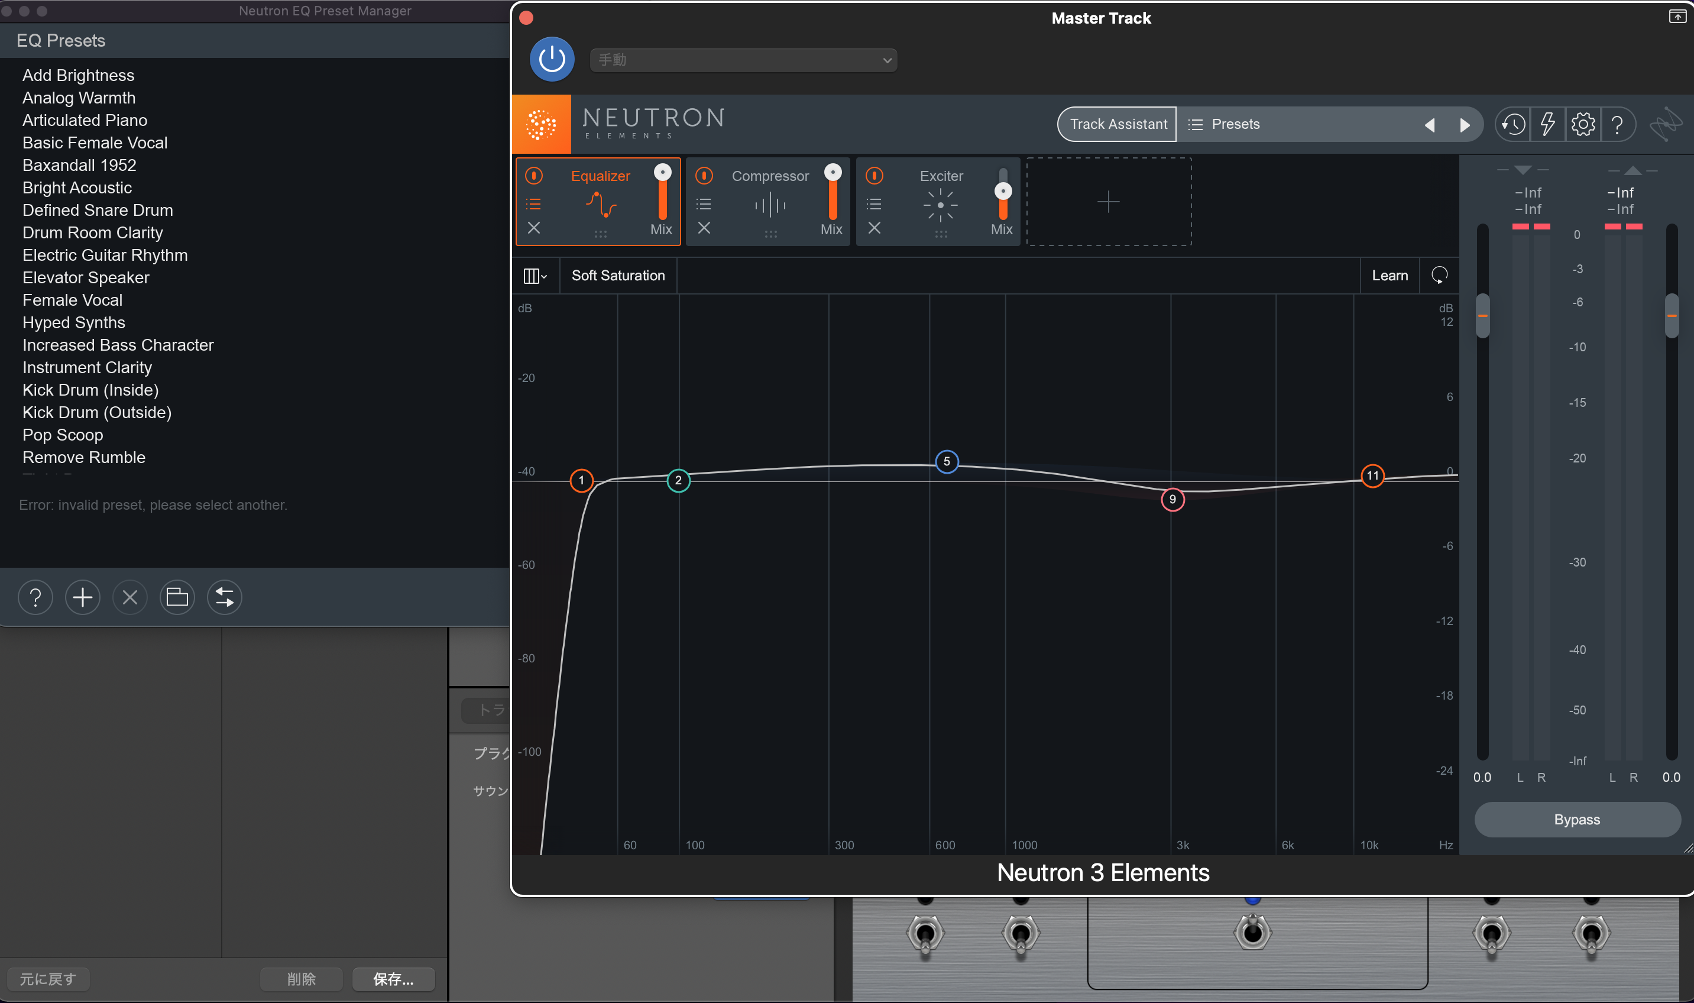Flip the leftmost toggle switch on amp panel

(926, 934)
